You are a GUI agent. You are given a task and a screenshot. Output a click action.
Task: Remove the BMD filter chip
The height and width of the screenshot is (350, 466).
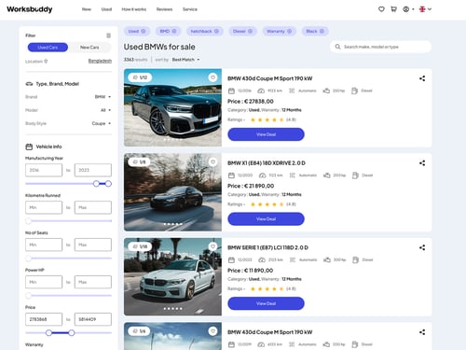[174, 31]
